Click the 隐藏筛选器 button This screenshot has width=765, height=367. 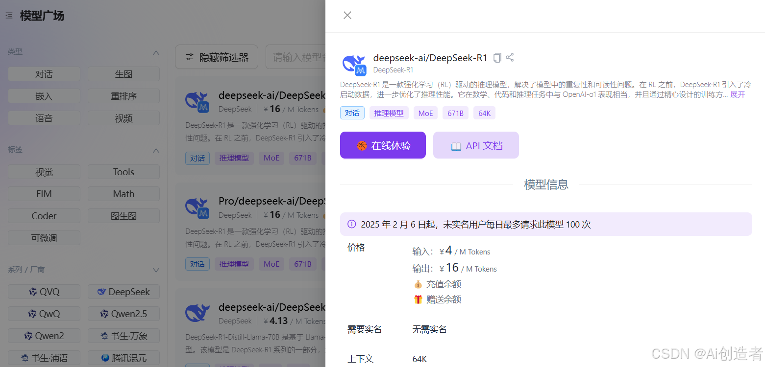pyautogui.click(x=217, y=57)
